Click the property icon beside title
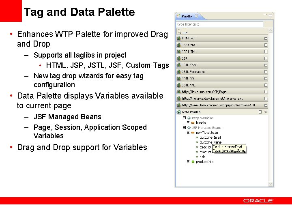The height and width of the screenshot is (219, 292). 197,157
